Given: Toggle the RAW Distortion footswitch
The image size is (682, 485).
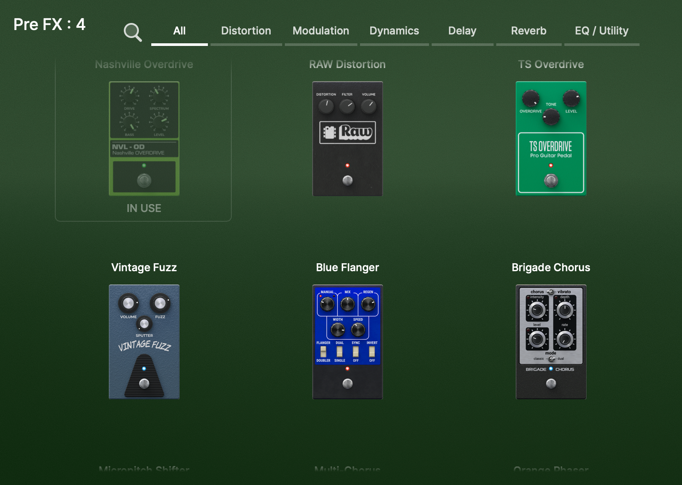Looking at the screenshot, I should point(348,180).
